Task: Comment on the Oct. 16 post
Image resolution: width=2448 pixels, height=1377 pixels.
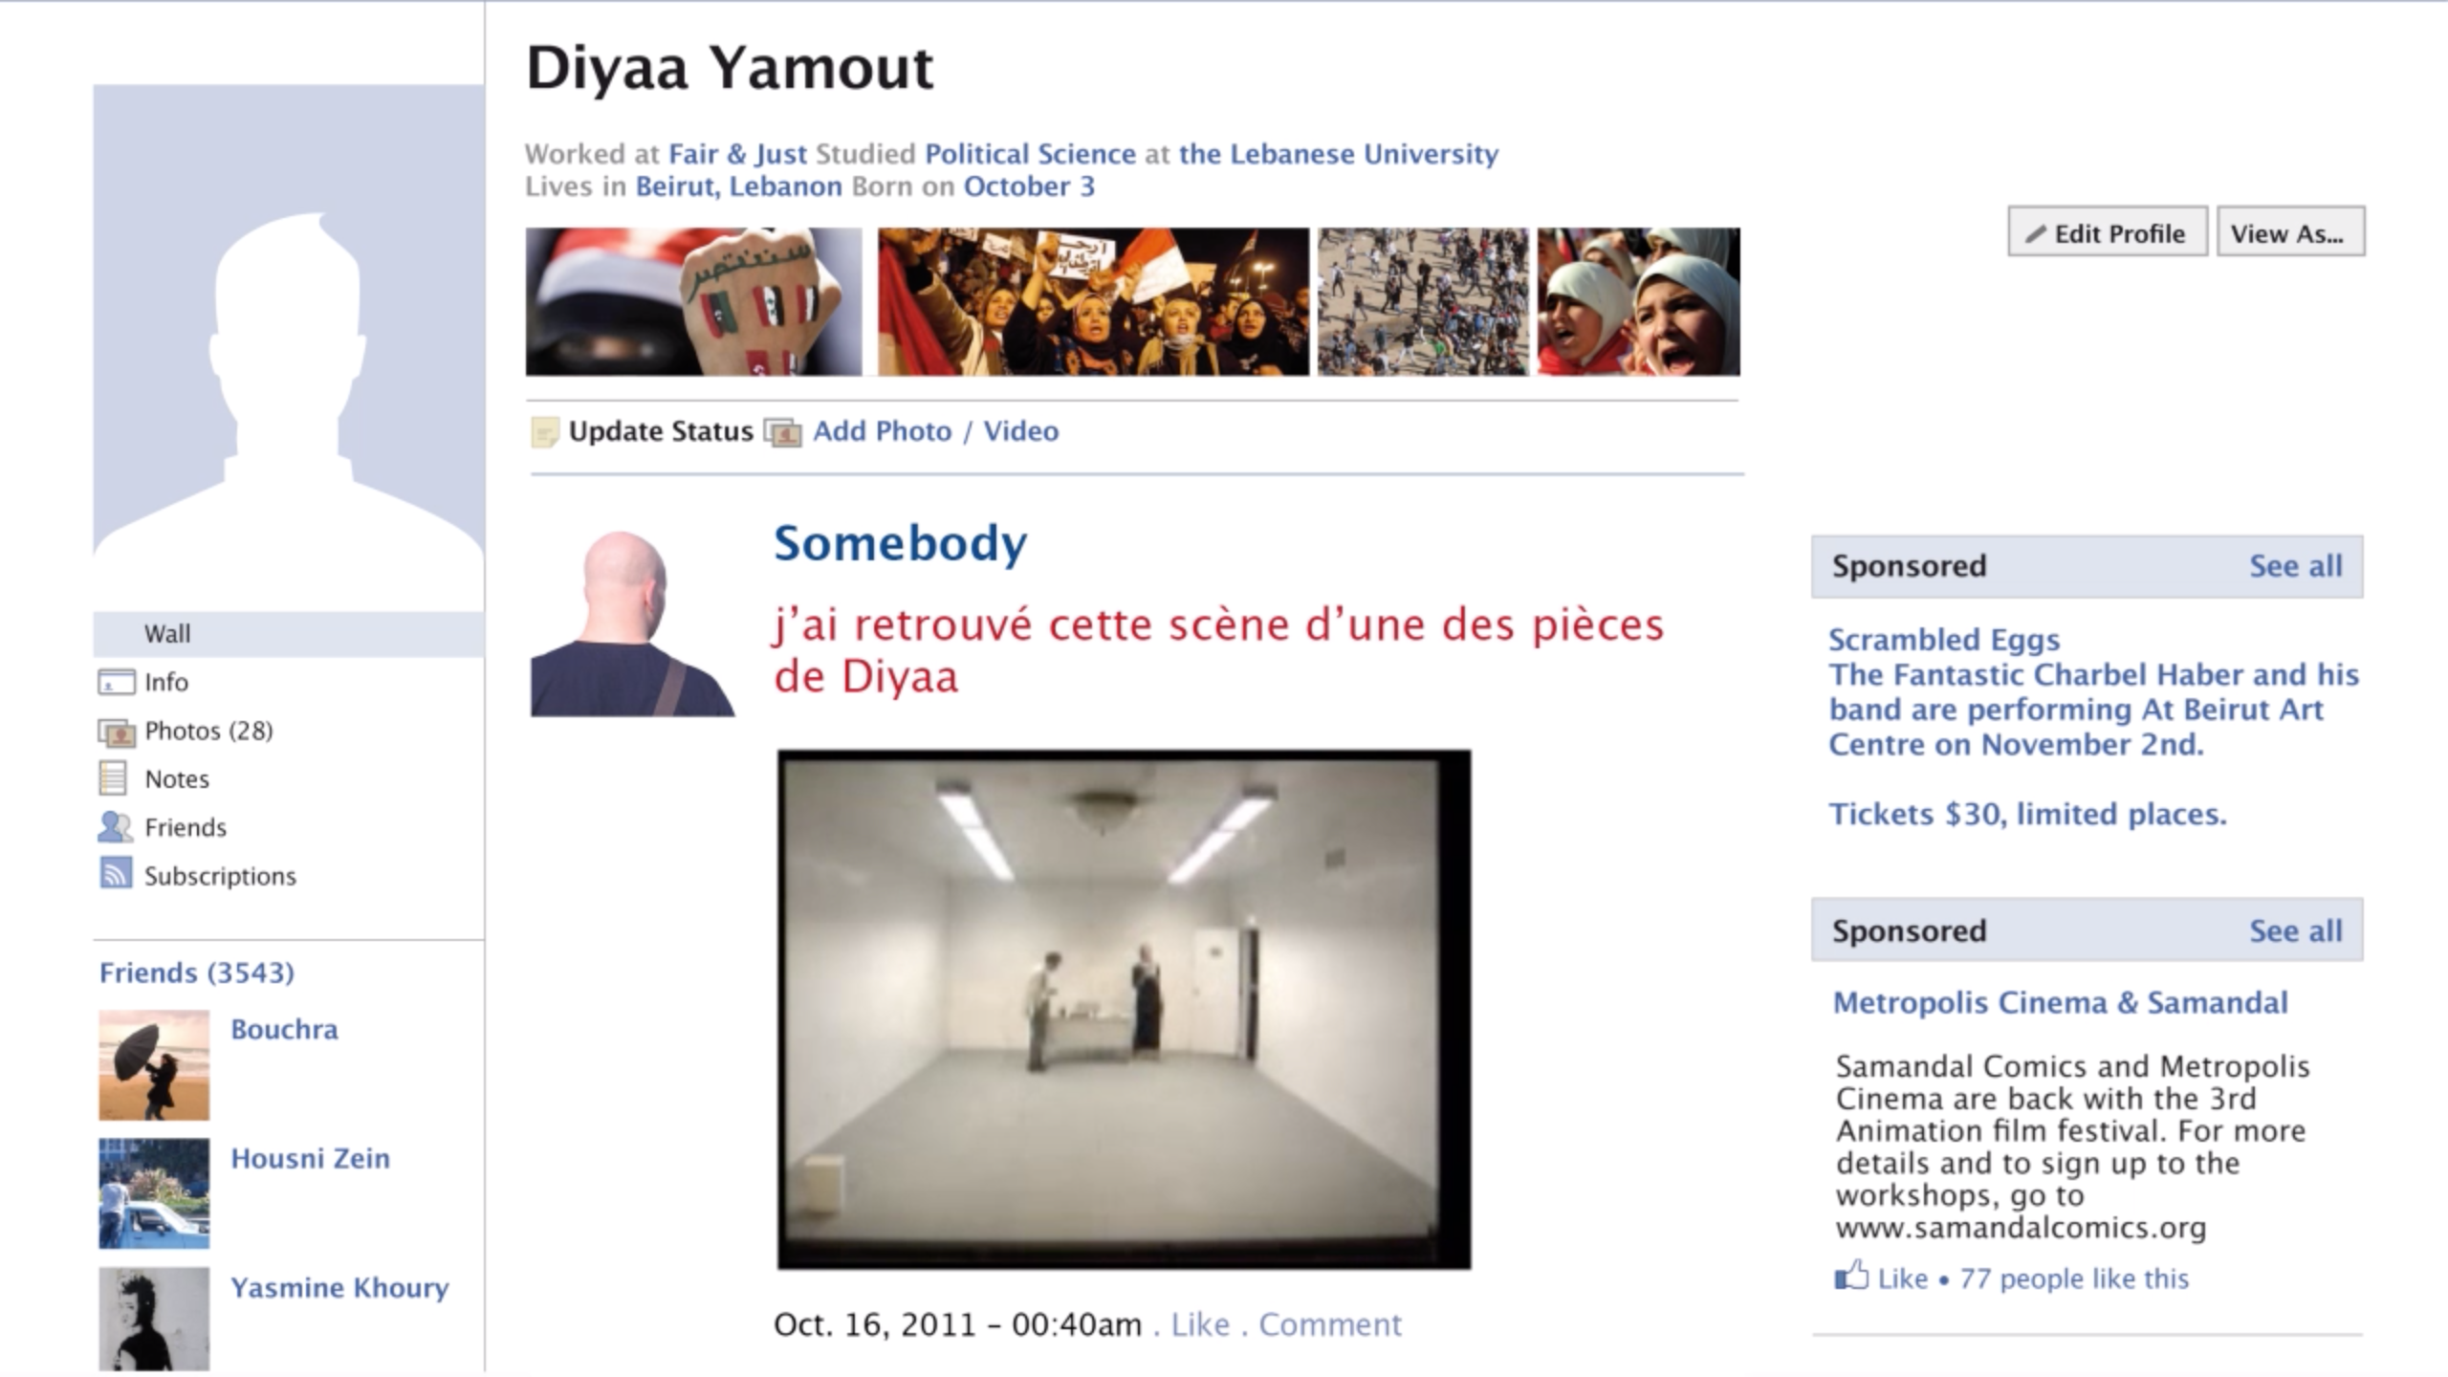Action: point(1329,1324)
